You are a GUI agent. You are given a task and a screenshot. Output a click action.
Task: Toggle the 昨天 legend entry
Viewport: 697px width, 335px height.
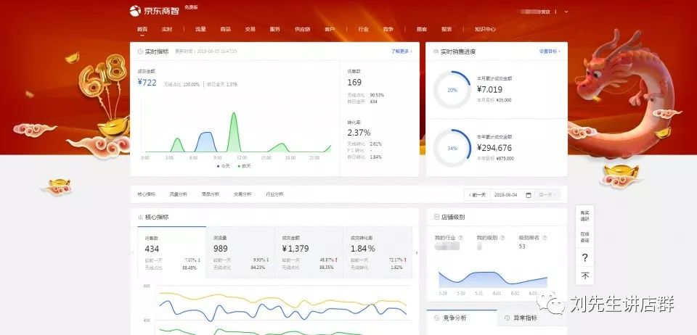coord(244,166)
